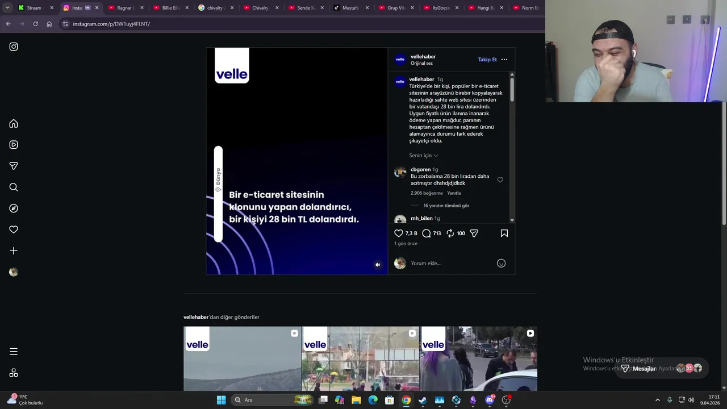Click Yanıtla under cbgoren's comment
The width and height of the screenshot is (727, 409).
point(454,193)
